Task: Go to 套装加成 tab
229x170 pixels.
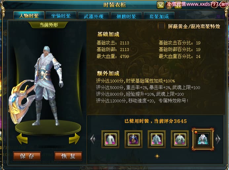Action: click(x=159, y=16)
